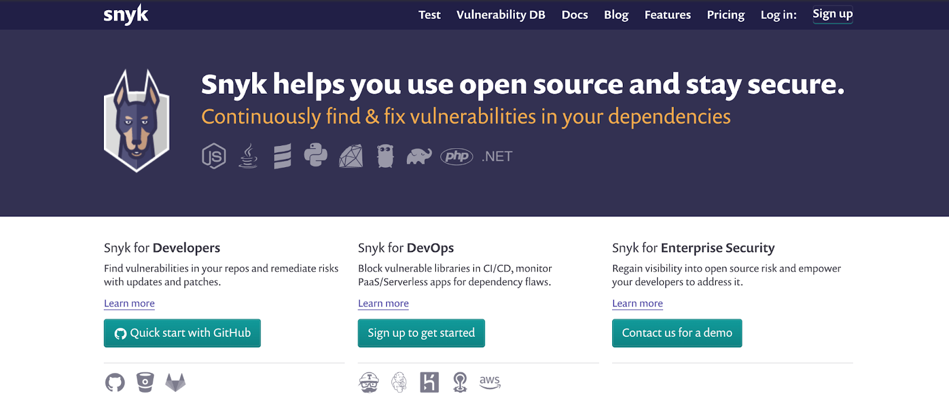Click the snyk logo in the header
Image resolution: width=949 pixels, height=415 pixels.
coord(126,15)
